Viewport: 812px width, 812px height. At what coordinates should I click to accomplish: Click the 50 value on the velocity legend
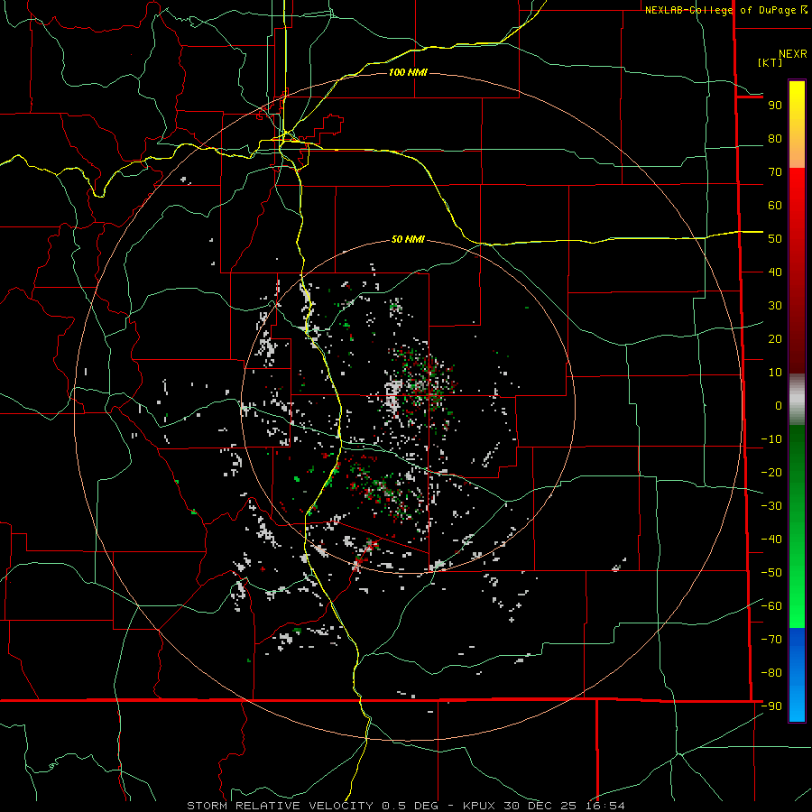775,239
